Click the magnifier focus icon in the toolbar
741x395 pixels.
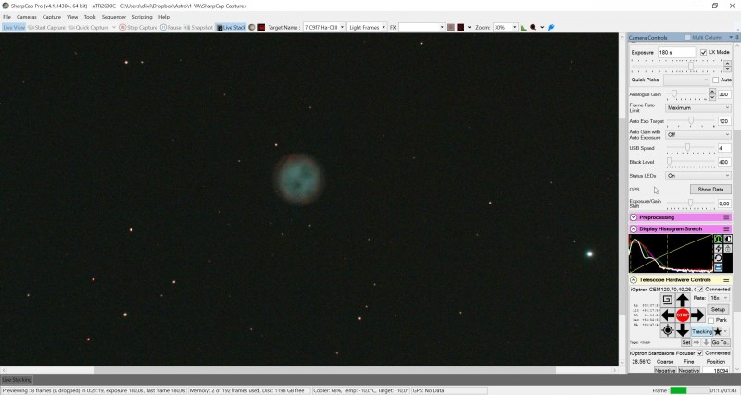pyautogui.click(x=534, y=28)
